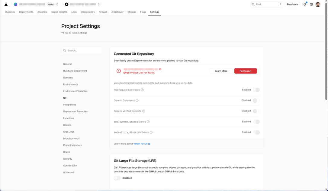Open the Vercel for Git link

point(141,144)
